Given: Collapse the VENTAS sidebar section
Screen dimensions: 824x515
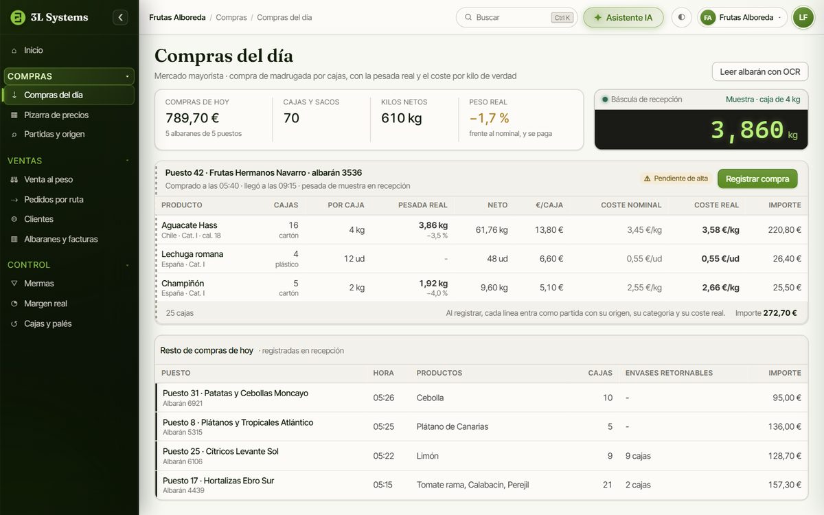Looking at the screenshot, I should click(69, 161).
